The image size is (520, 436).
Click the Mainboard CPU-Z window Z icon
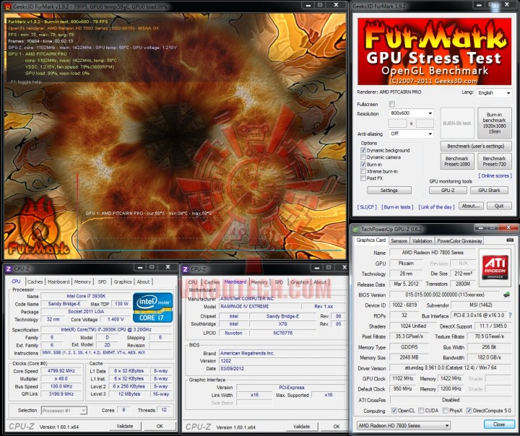coord(186,269)
